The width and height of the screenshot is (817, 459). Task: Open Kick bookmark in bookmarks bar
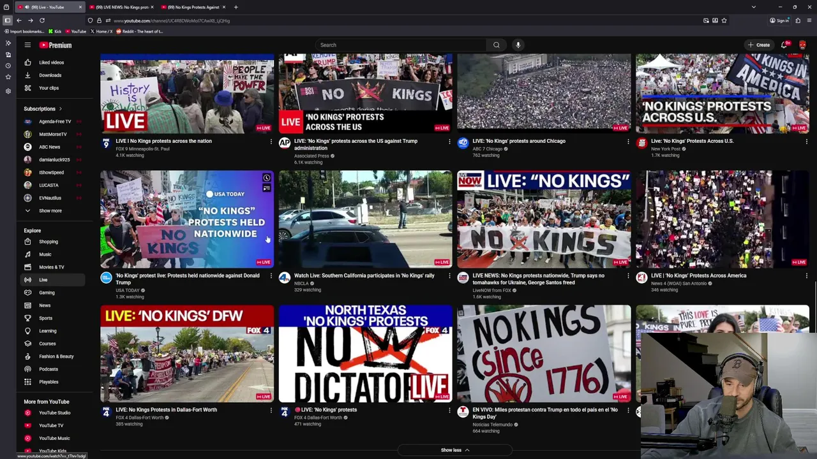pyautogui.click(x=55, y=31)
